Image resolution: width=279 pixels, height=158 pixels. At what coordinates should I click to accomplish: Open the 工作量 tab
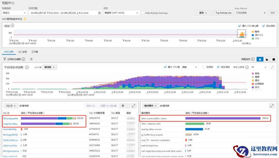point(35,52)
